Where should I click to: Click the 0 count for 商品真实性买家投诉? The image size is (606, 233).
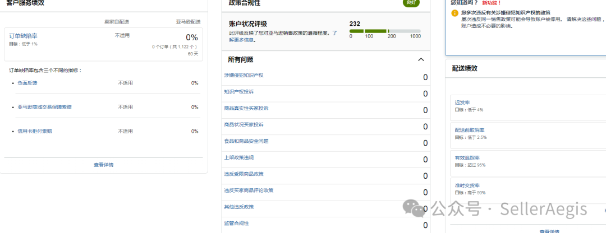[425, 110]
